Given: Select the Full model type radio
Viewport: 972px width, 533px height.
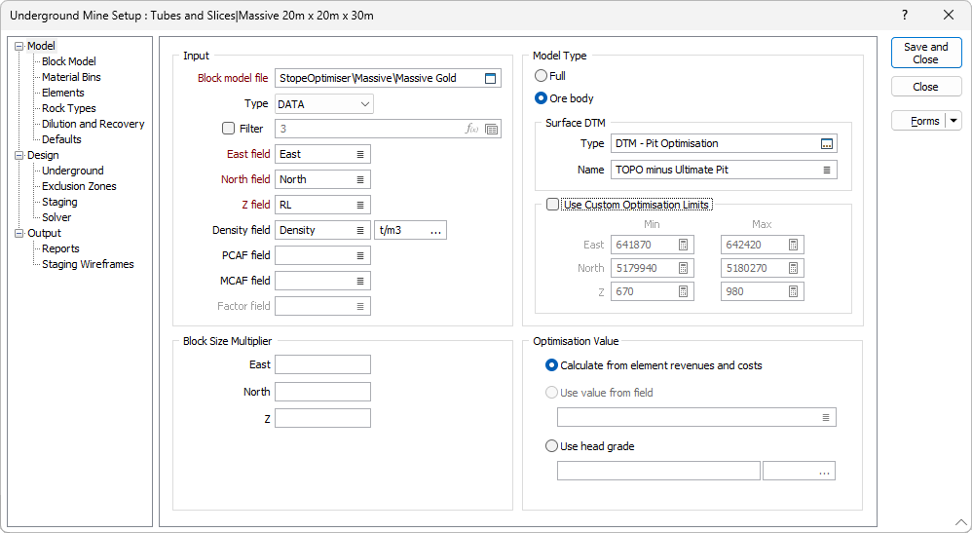Looking at the screenshot, I should [541, 76].
